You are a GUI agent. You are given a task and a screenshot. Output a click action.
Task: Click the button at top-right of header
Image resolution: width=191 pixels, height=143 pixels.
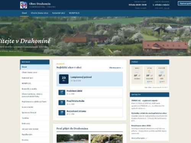pyautogui.click(x=185, y=3)
